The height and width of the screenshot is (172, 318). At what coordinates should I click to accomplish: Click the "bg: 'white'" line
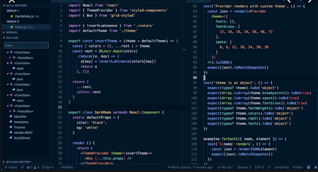[87, 128]
